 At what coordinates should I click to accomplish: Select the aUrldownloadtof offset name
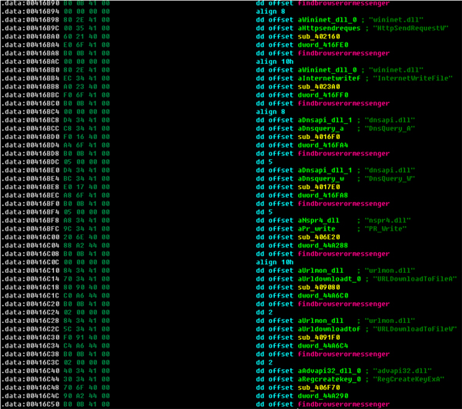pyautogui.click(x=329, y=329)
